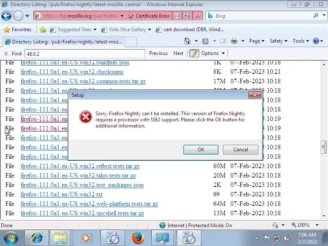Open Find bar Options dropdown
Image resolution: width=328 pixels, height=246 pixels.
(x=213, y=53)
